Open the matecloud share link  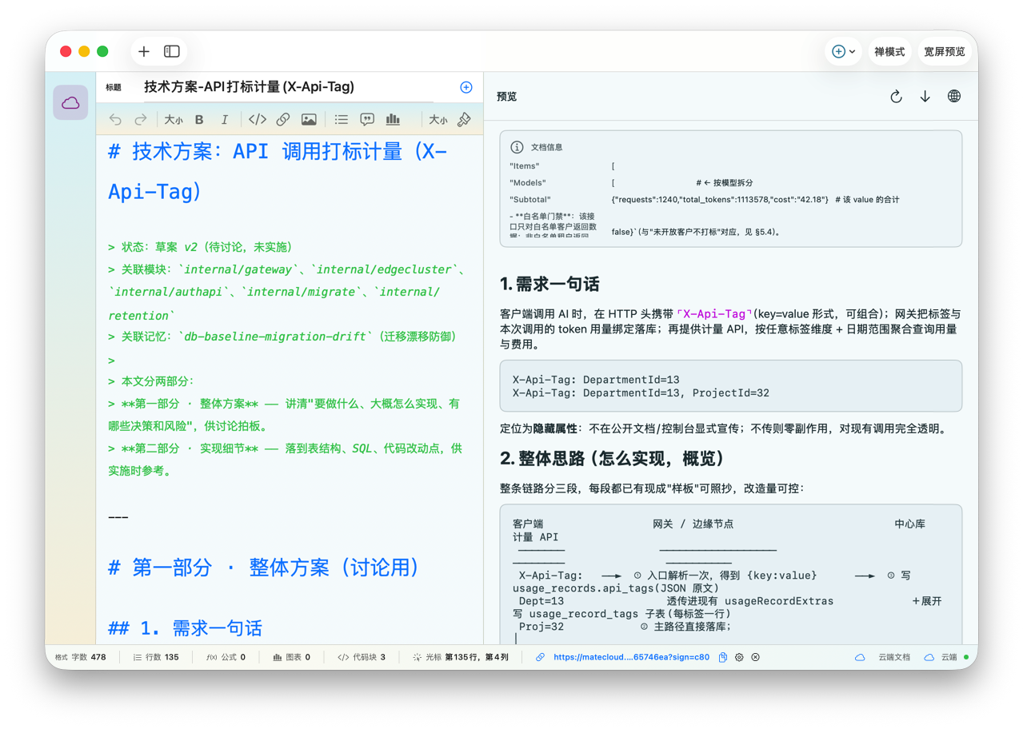coord(631,657)
